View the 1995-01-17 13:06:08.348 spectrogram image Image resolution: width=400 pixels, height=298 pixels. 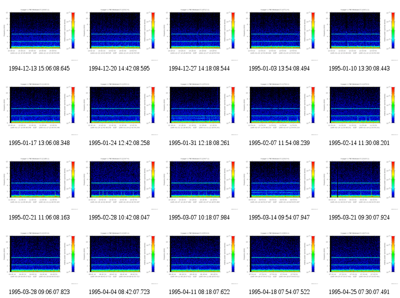[x=39, y=108]
